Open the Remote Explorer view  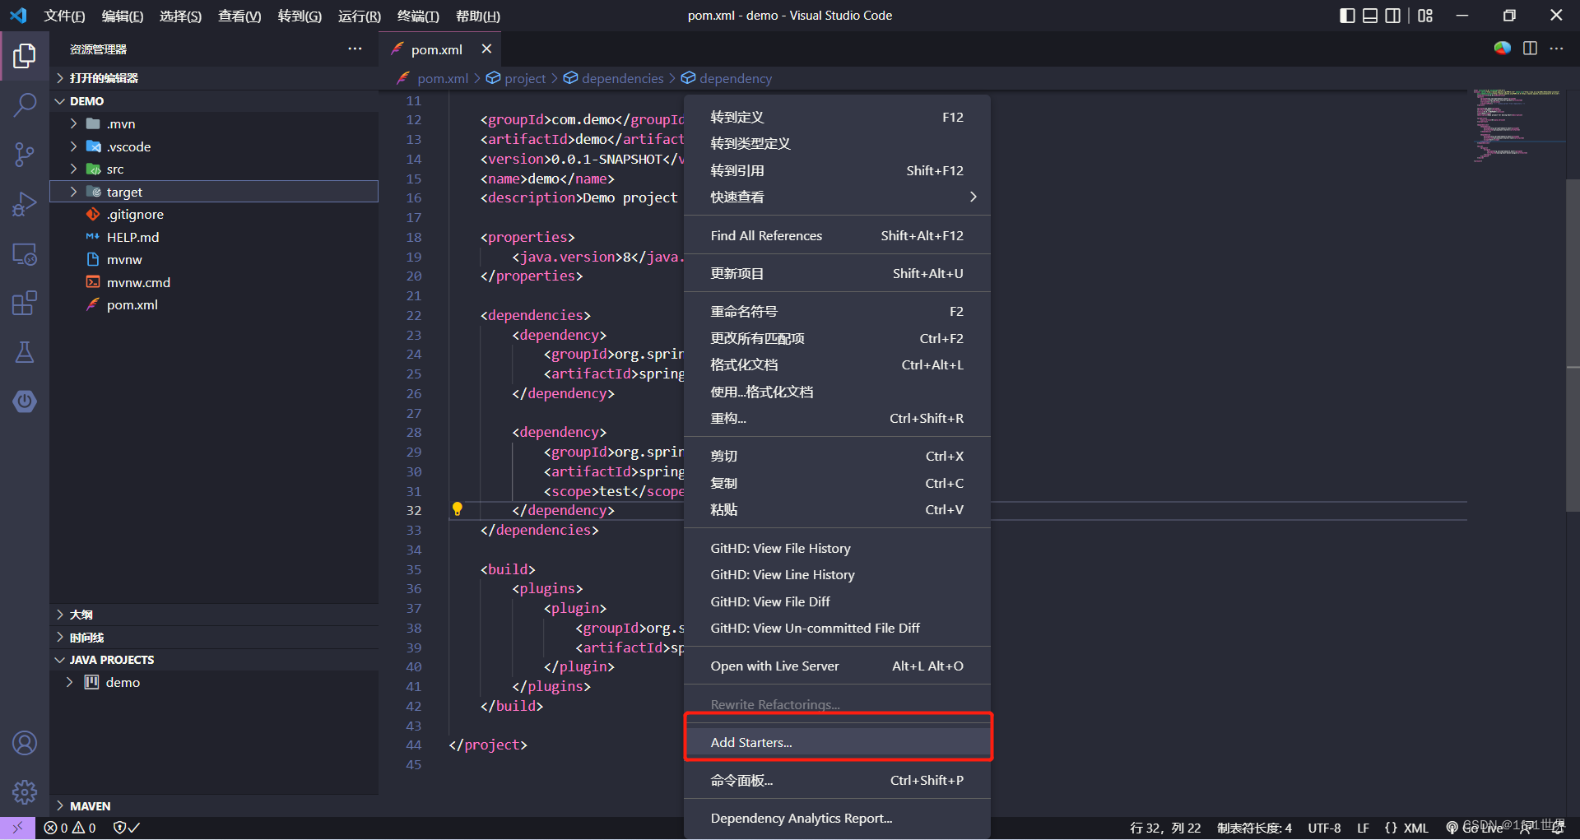tap(25, 254)
